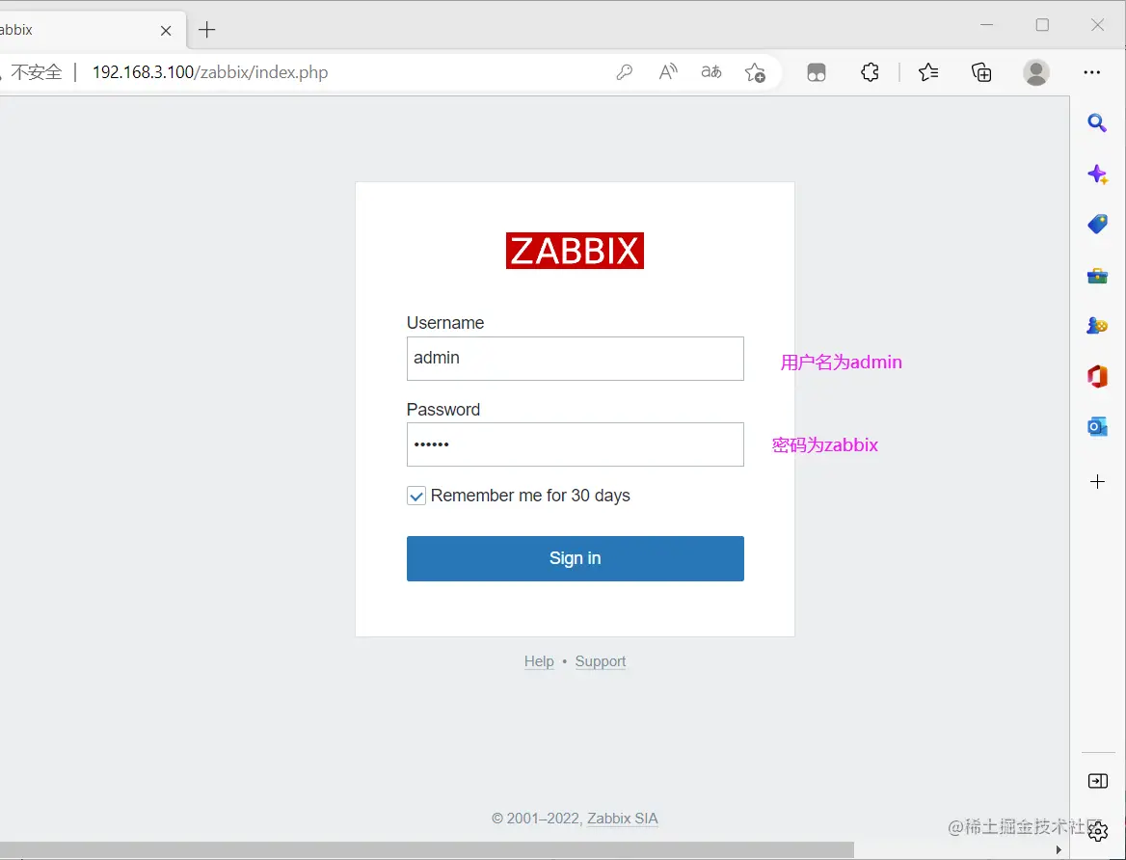The image size is (1126, 860).
Task: Click the address bar URL
Action: pyautogui.click(x=210, y=72)
